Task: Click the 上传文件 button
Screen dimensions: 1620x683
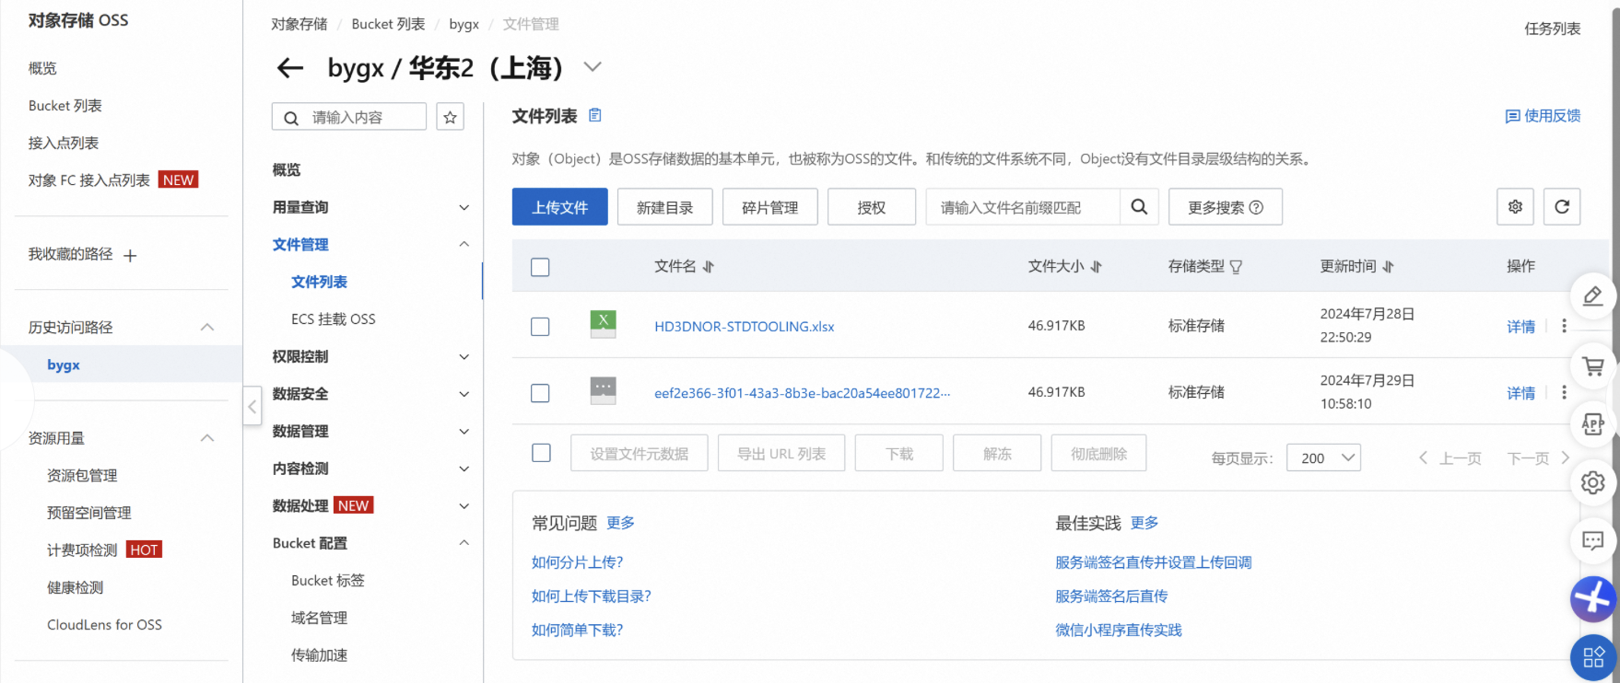Action: click(x=559, y=207)
